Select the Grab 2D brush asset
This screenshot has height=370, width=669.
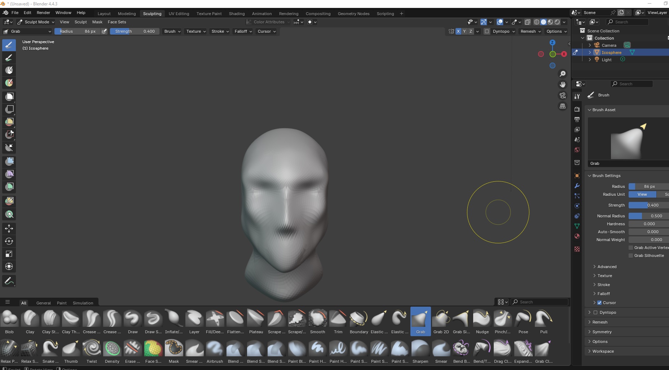click(x=441, y=321)
